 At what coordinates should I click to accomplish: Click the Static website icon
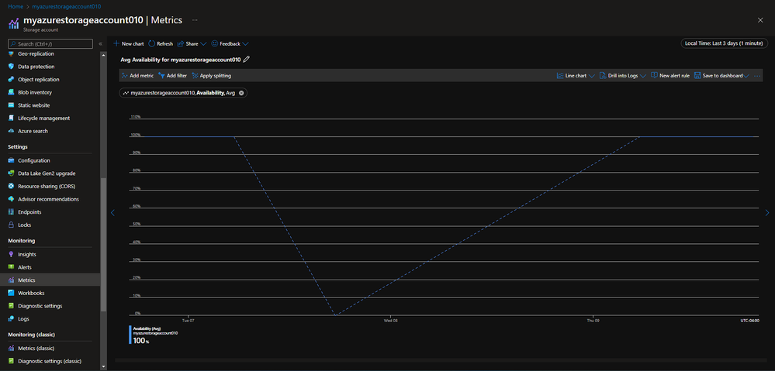[12, 105]
